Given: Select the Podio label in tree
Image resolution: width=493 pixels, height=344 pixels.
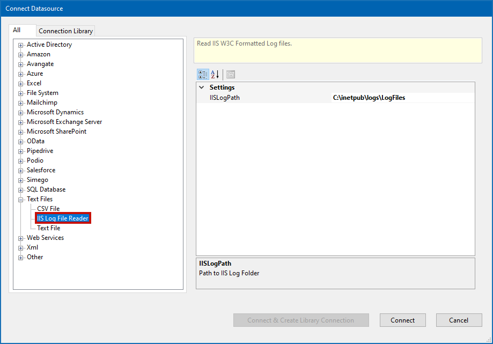Looking at the screenshot, I should tap(35, 160).
